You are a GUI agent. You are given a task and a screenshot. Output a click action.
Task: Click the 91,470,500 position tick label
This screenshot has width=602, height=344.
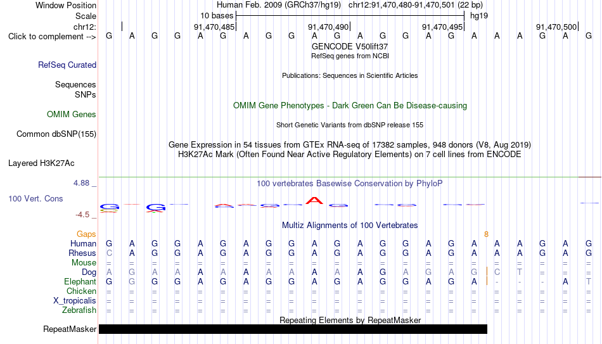[x=556, y=27]
